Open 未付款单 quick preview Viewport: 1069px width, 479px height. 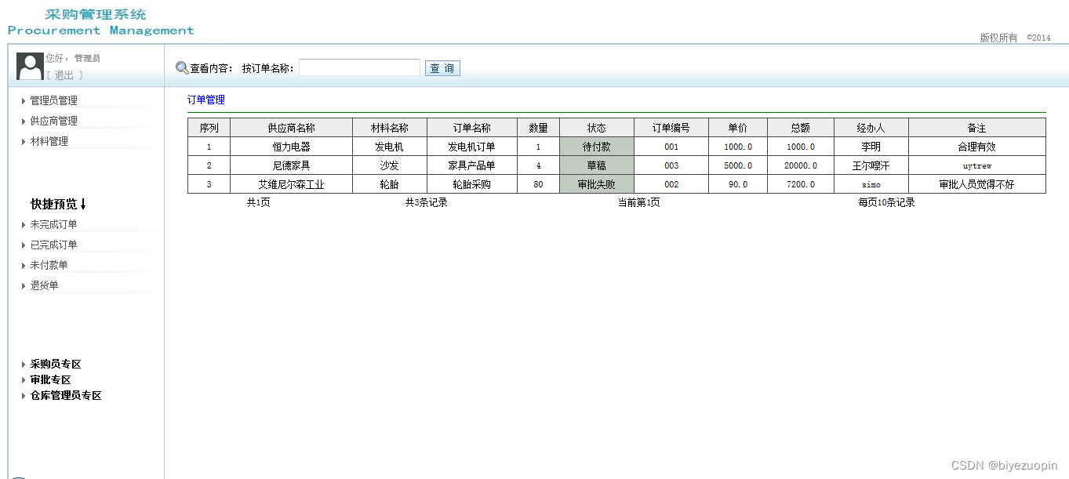[x=49, y=265]
